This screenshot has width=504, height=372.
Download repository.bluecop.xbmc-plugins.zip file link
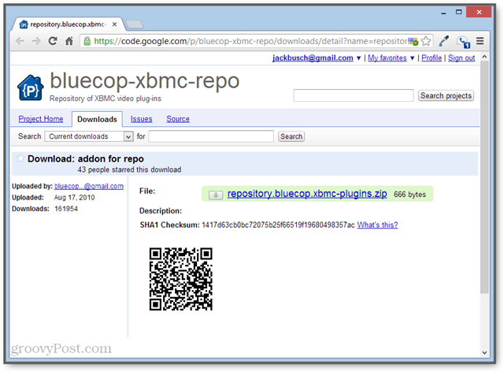[307, 194]
